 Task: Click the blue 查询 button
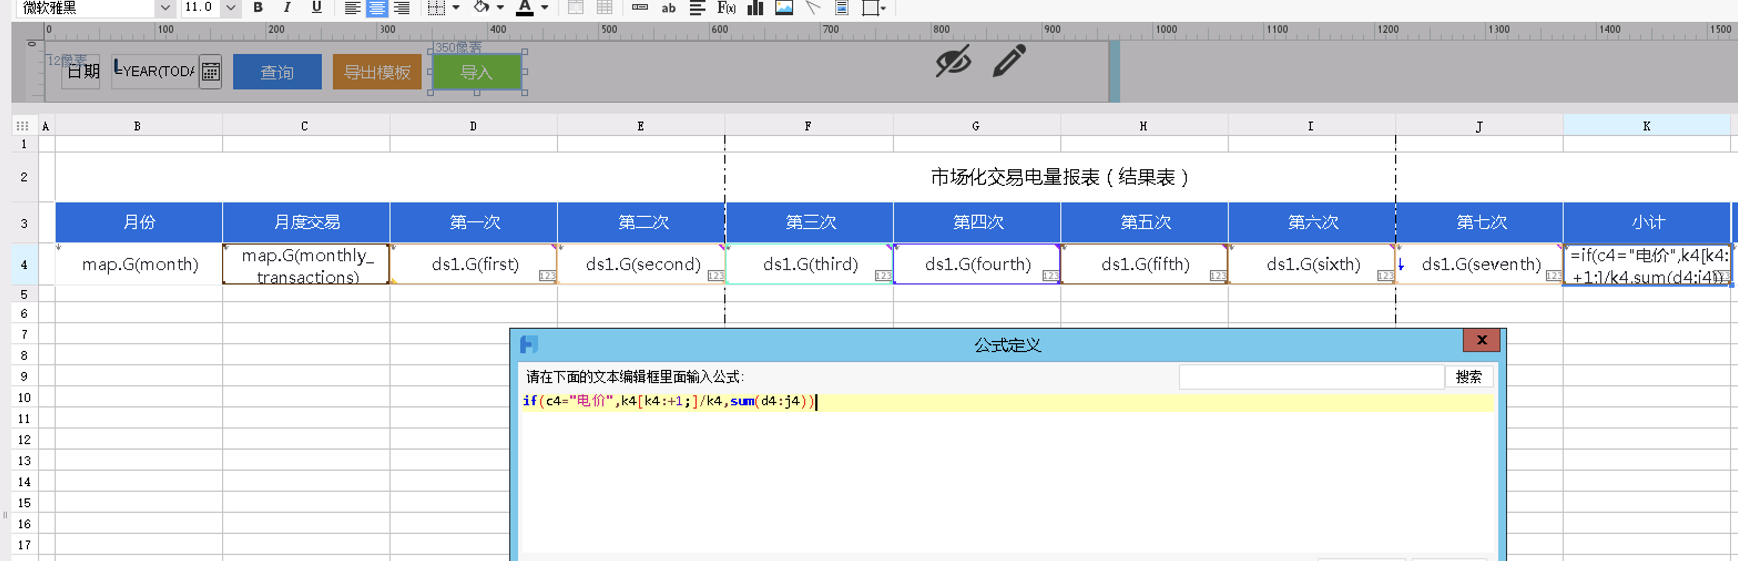click(277, 72)
